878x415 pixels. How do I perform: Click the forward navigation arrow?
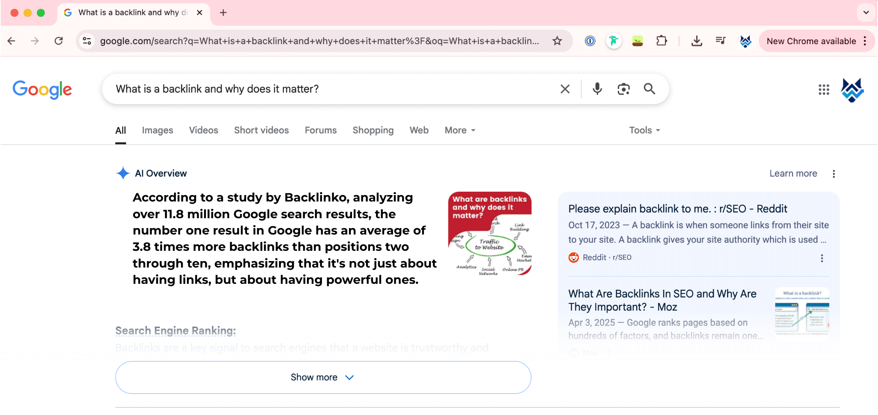click(x=35, y=41)
